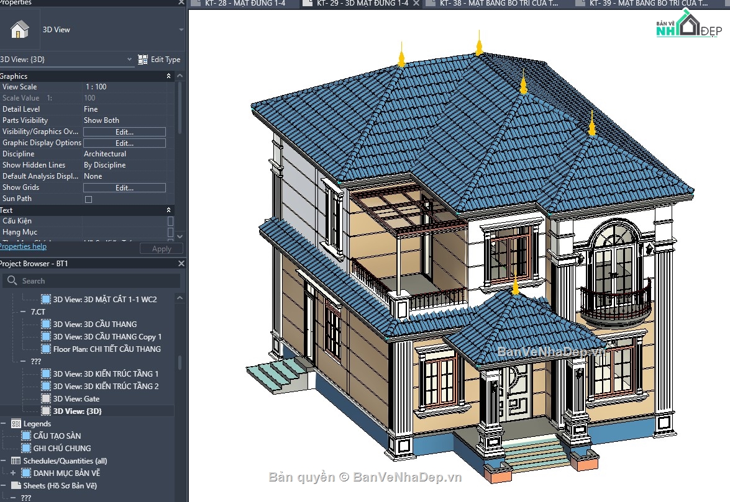This screenshot has height=502, width=730.
Task: Close the Project Browser - BT1 panel
Action: click(181, 264)
